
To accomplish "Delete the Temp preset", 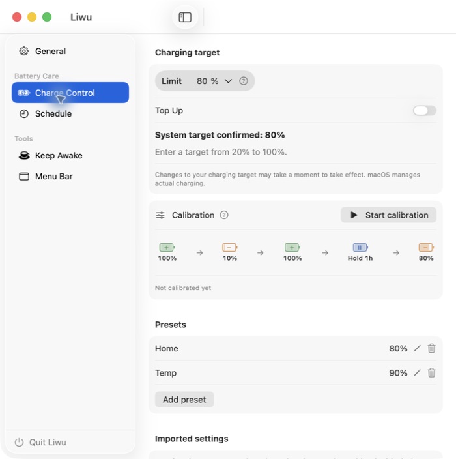I will click(x=431, y=373).
